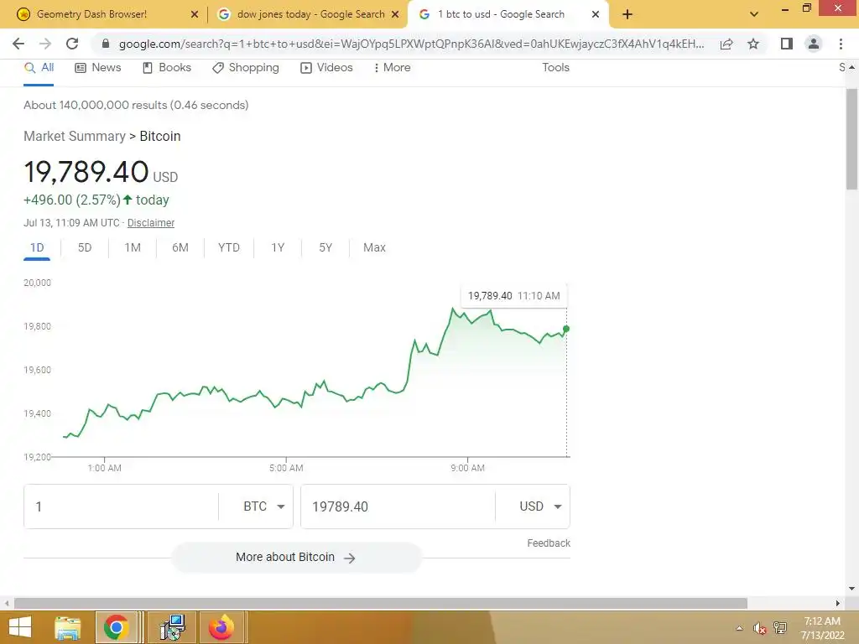Viewport: 859px width, 644px height.
Task: Share this page using the share icon
Action: click(726, 44)
